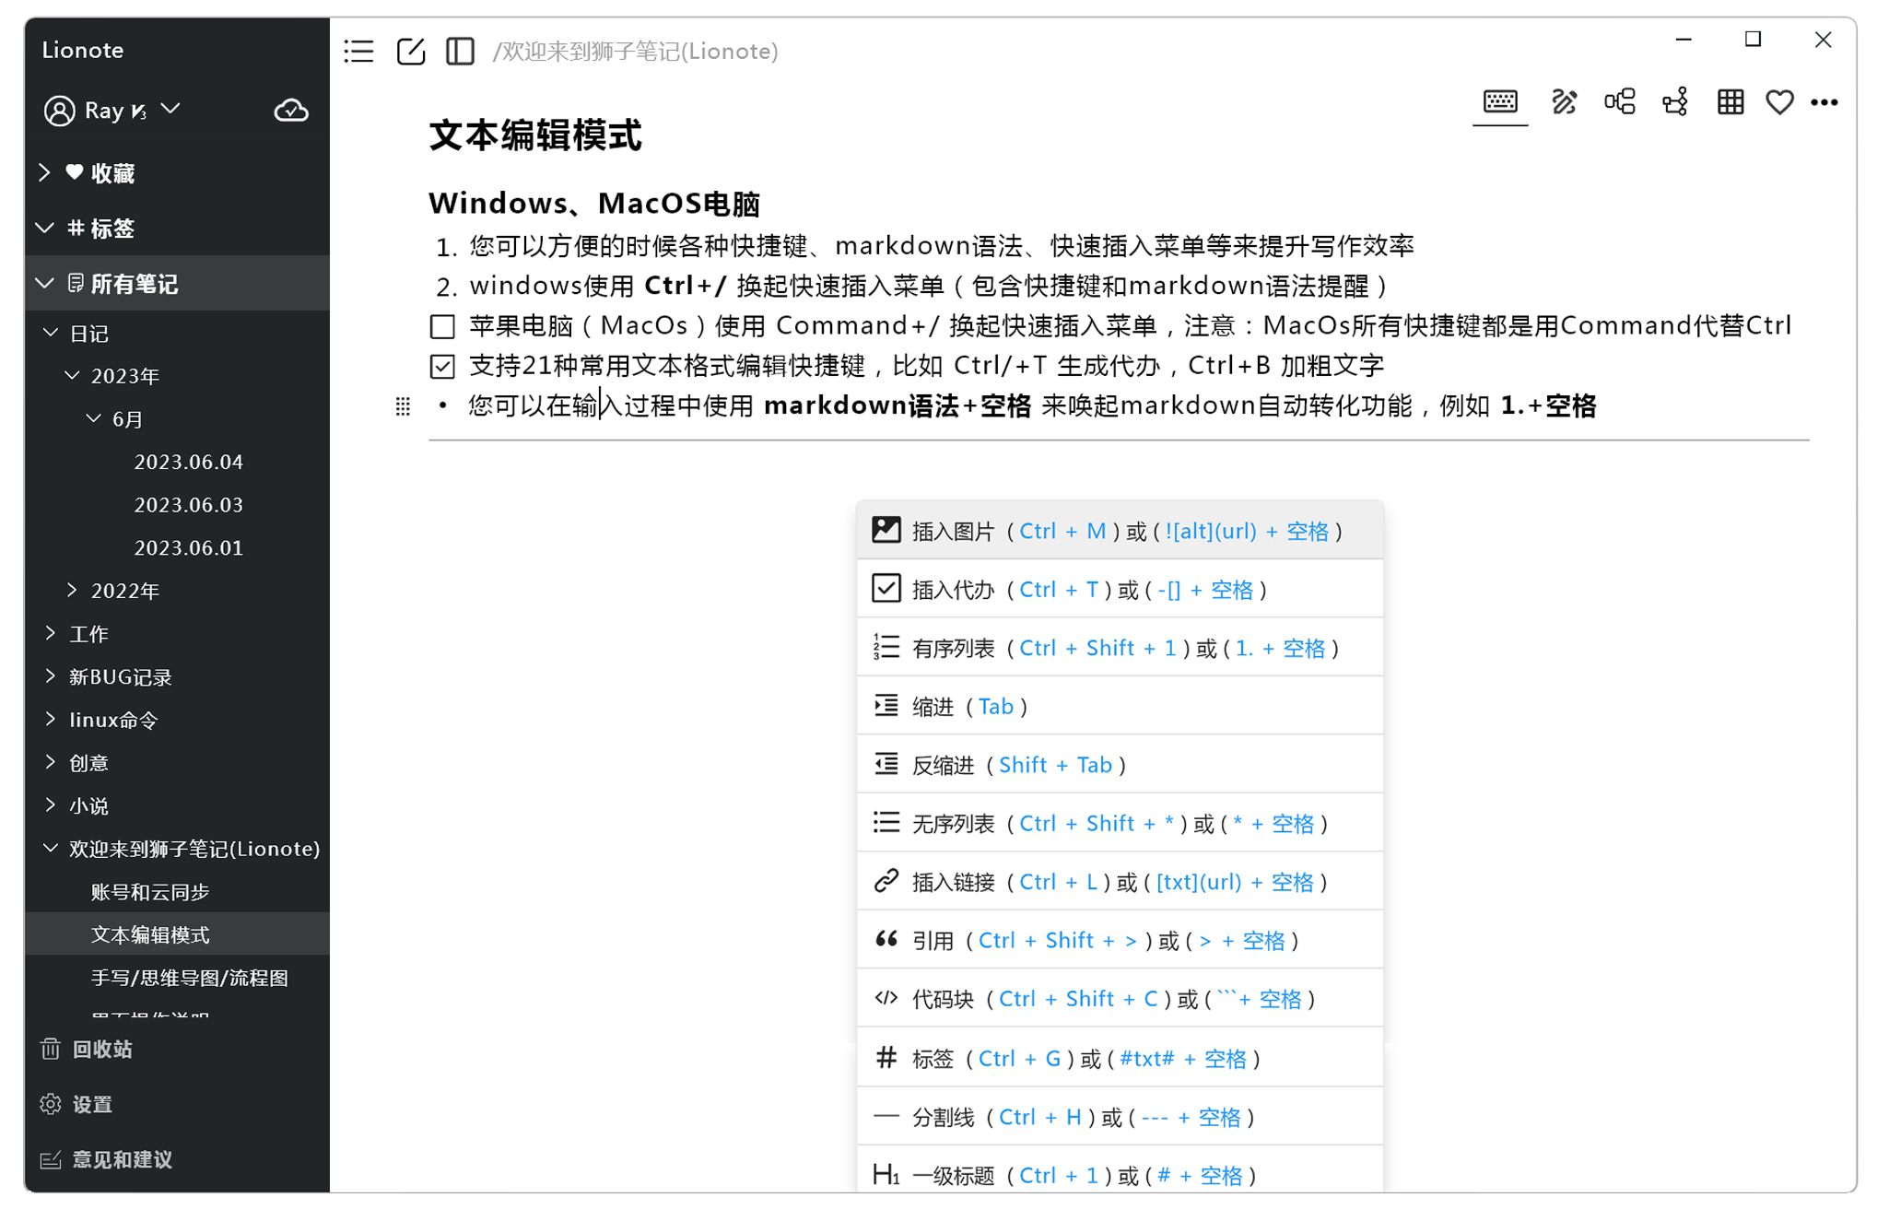Toggle the outline list icon in header
Image resolution: width=1889 pixels, height=1209 pixels.
point(359,51)
